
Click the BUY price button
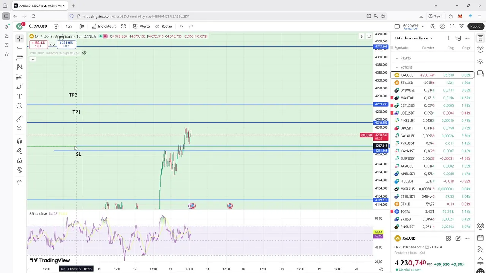pyautogui.click(x=66, y=44)
